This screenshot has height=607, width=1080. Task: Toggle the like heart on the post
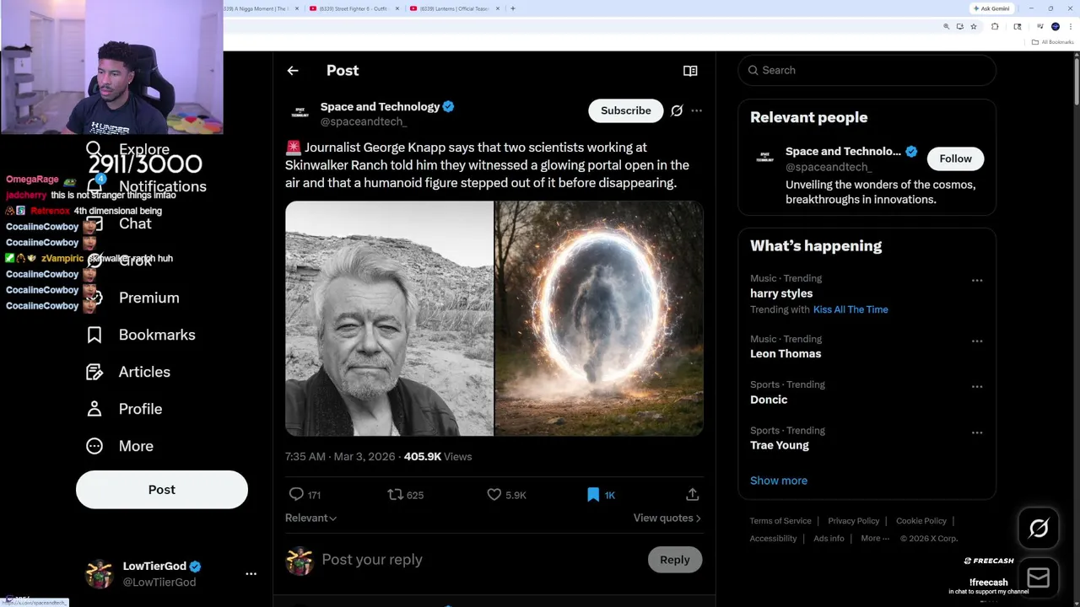pos(494,494)
